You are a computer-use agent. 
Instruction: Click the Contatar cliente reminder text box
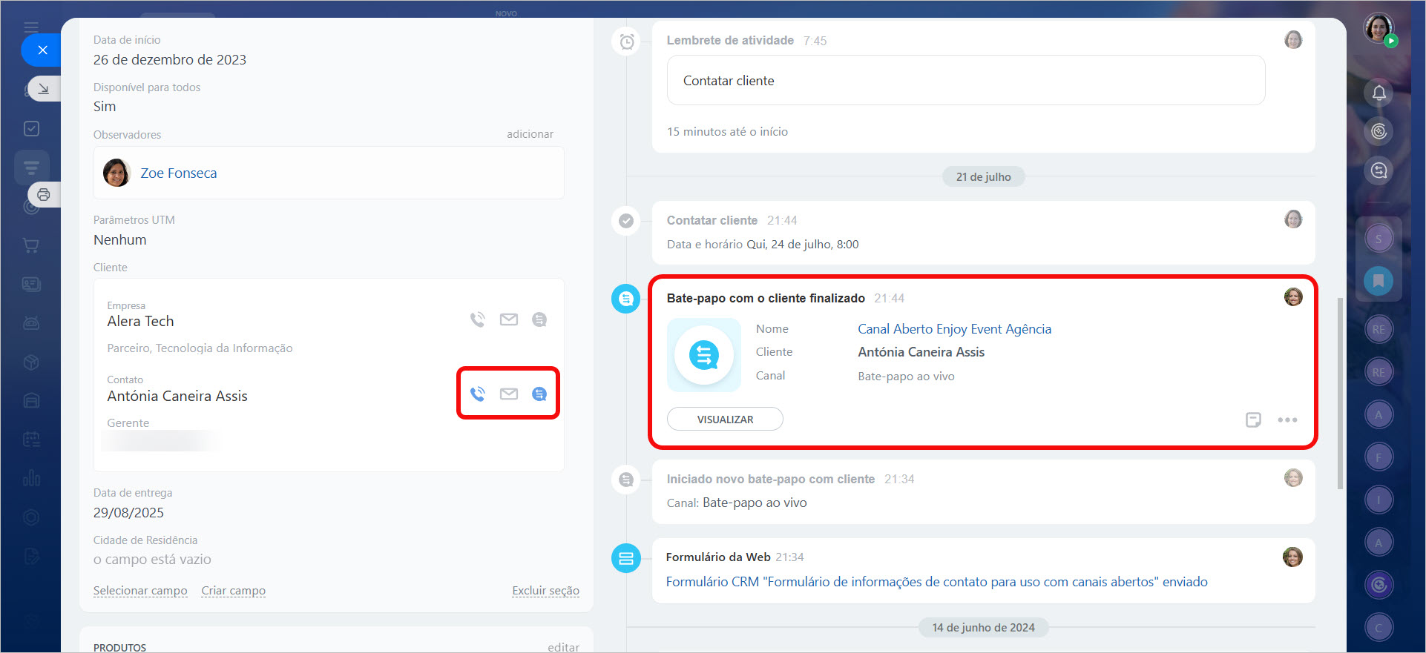coord(966,80)
